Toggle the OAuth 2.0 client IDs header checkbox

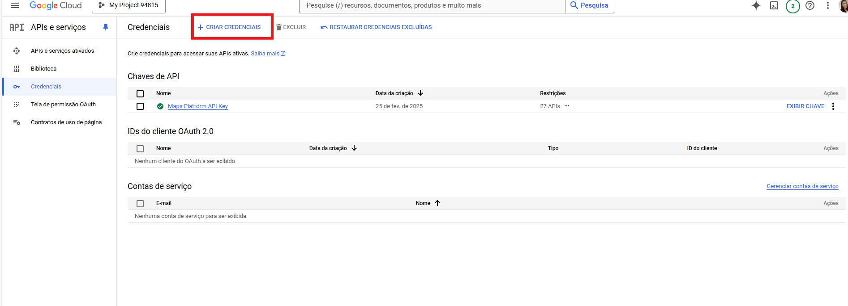coord(140,149)
